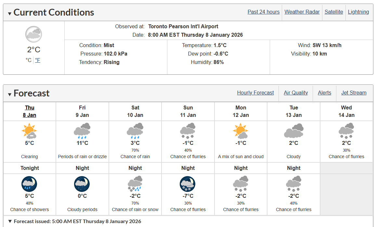Click Sunday's flurries weather icon
Image resolution: width=377 pixels, height=227 pixels.
(x=188, y=131)
